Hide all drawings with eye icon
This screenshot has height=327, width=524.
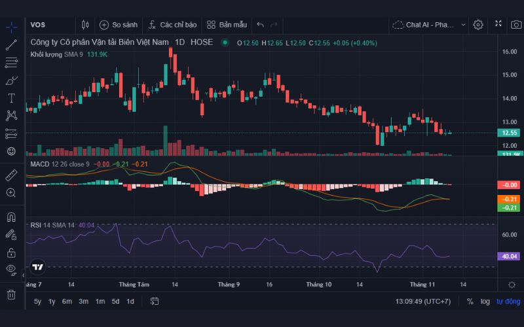pos(11,269)
